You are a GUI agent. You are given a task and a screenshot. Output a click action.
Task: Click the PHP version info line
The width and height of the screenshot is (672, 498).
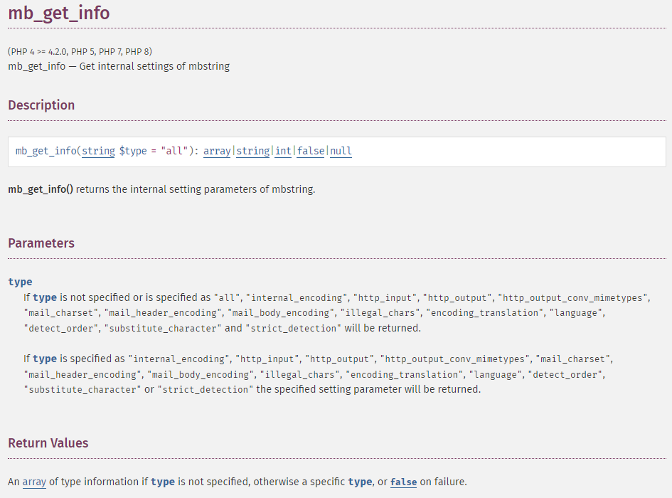point(80,51)
